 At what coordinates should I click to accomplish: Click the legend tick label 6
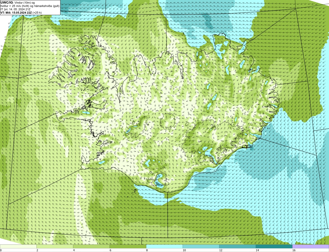pyautogui.click(x=110, y=250)
